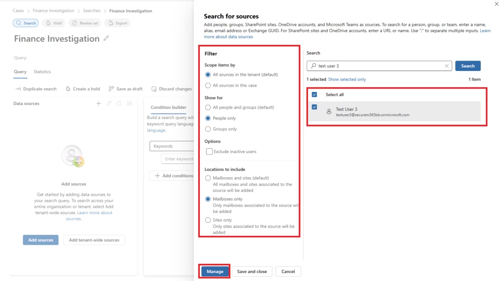Cancel the Search for sources panel

click(x=288, y=271)
